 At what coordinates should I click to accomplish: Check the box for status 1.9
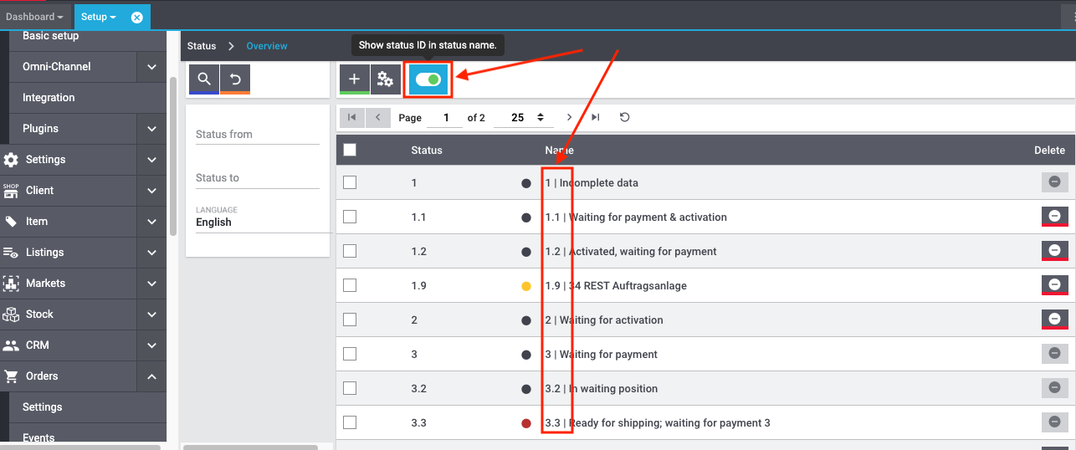(350, 285)
